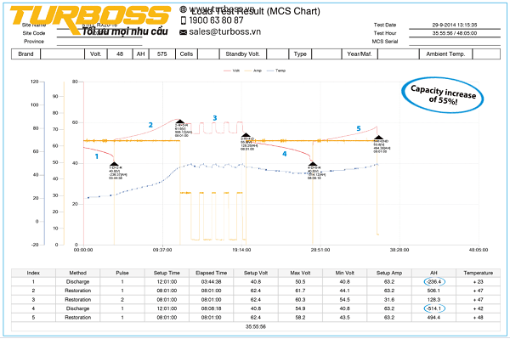Click the Standby Volt. label cell
The width and height of the screenshot is (510, 339).
pos(242,54)
